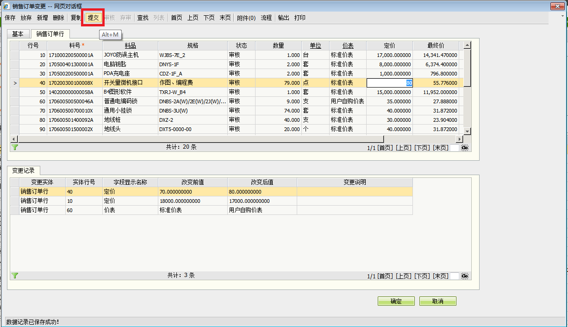Click the filter icon in change record panel

pyautogui.click(x=15, y=276)
